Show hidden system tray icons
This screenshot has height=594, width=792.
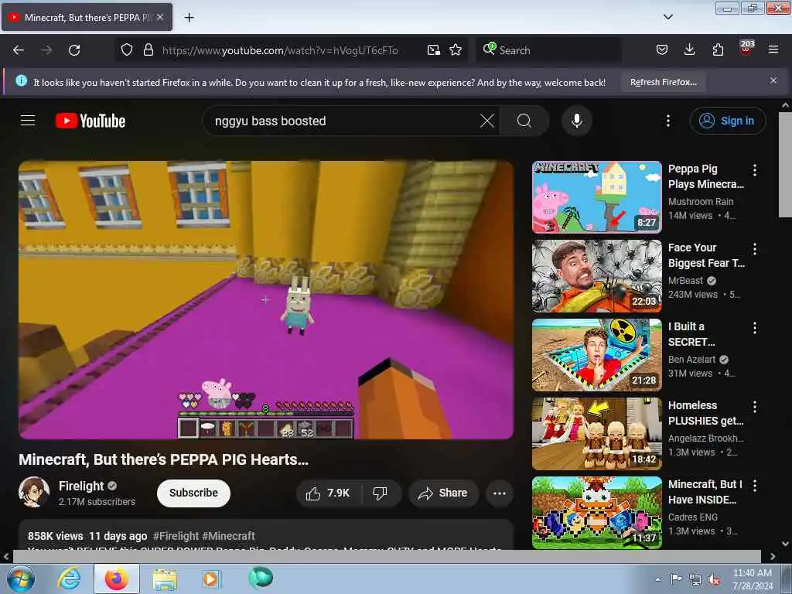point(657,579)
